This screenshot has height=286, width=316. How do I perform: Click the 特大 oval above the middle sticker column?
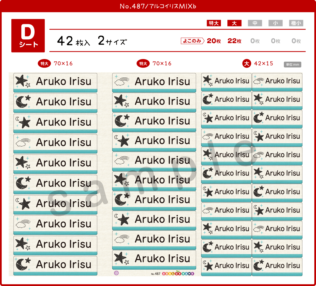click(143, 64)
